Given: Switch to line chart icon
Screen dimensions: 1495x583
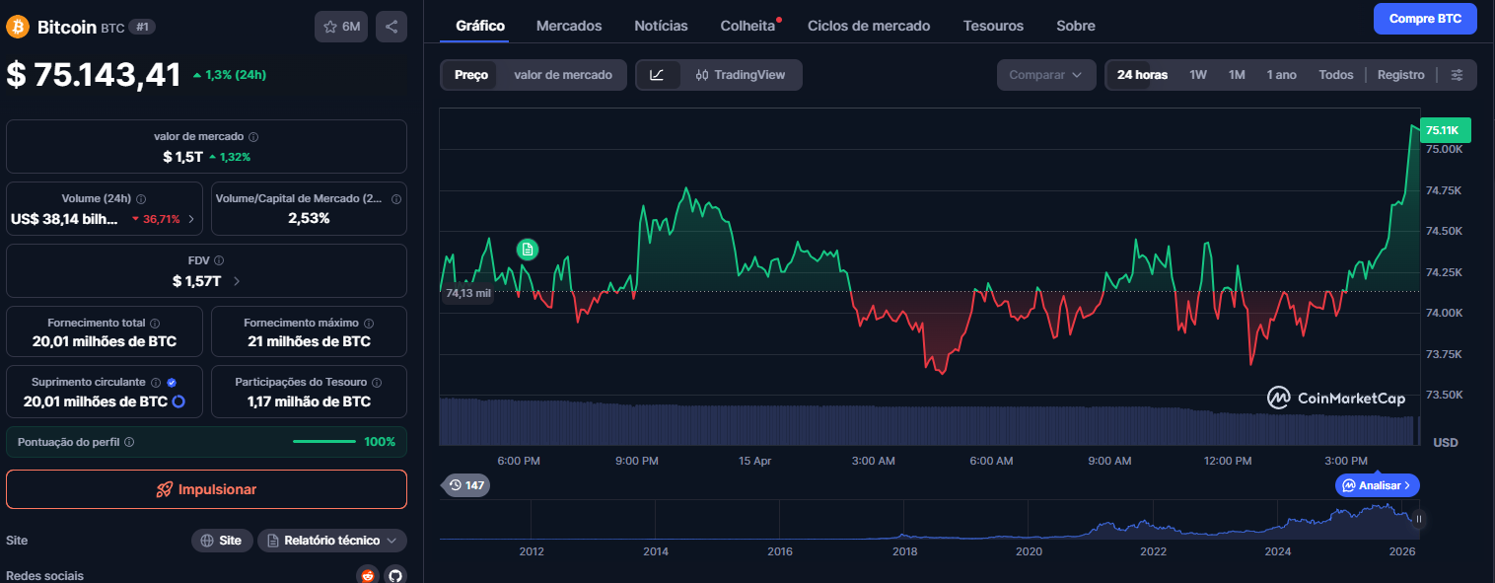Looking at the screenshot, I should tap(658, 75).
